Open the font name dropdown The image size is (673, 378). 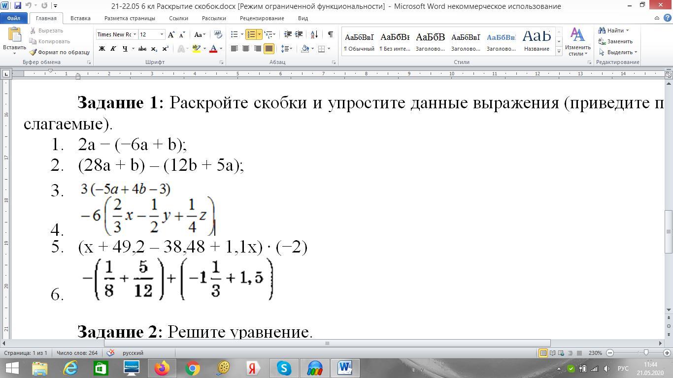135,34
